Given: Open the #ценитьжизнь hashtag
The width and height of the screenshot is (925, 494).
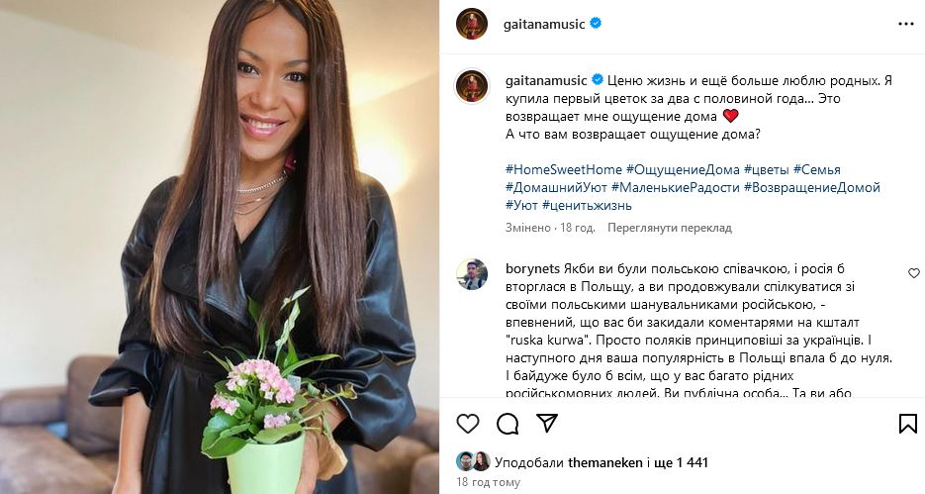Looking at the screenshot, I should pos(587,205).
